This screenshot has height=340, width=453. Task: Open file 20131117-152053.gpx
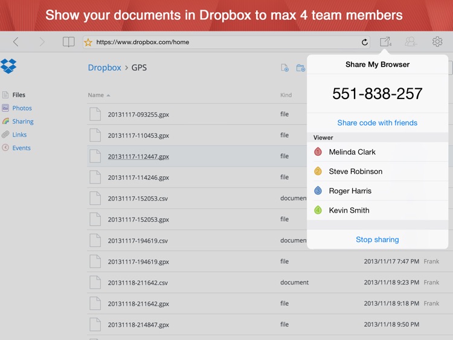click(138, 220)
